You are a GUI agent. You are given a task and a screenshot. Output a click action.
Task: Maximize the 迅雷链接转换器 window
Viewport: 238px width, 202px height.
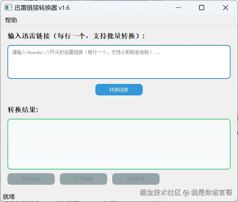tap(201, 7)
